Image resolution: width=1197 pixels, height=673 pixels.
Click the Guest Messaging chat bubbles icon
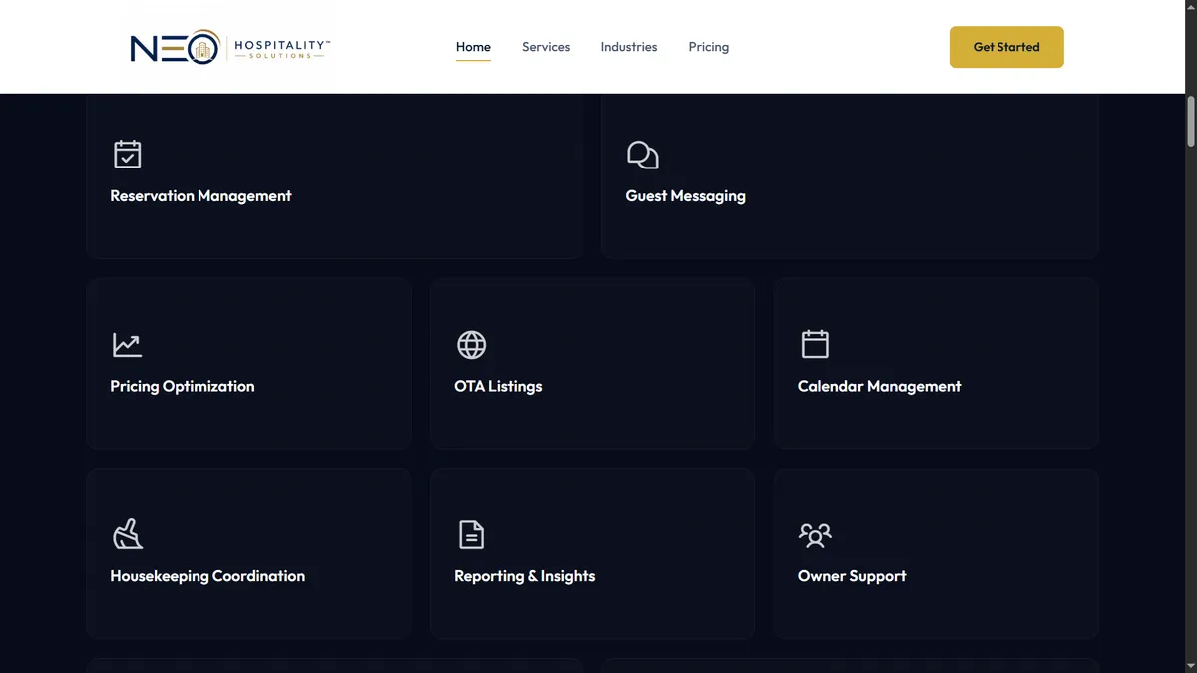pyautogui.click(x=643, y=155)
